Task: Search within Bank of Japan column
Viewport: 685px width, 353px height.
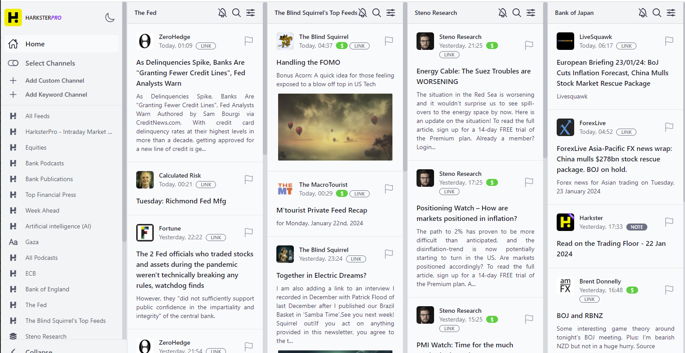Action: click(657, 13)
